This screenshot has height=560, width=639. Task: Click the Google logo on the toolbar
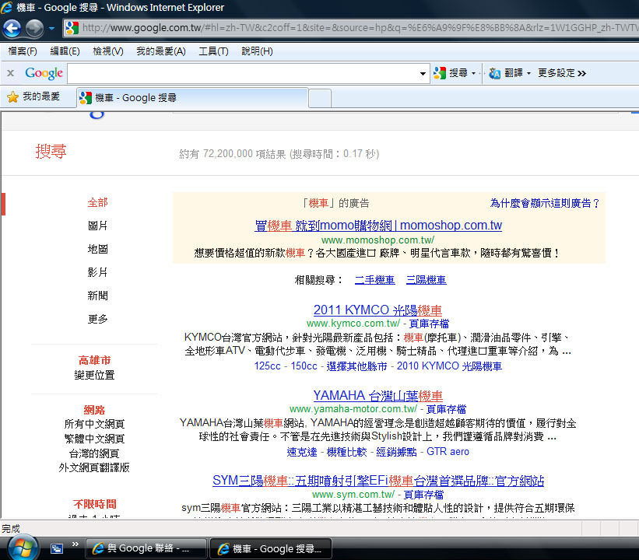click(44, 73)
